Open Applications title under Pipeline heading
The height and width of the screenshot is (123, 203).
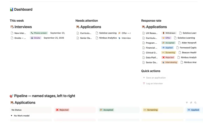(25, 102)
